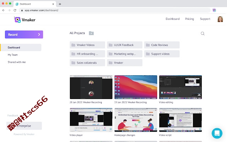Open the Pricing page link
227x142 pixels.
coord(189,19)
